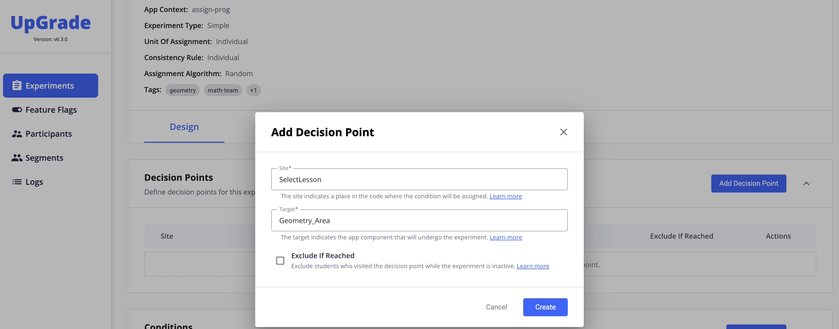Image resolution: width=839 pixels, height=329 pixels.
Task: Click into the Target input field
Action: (x=419, y=221)
